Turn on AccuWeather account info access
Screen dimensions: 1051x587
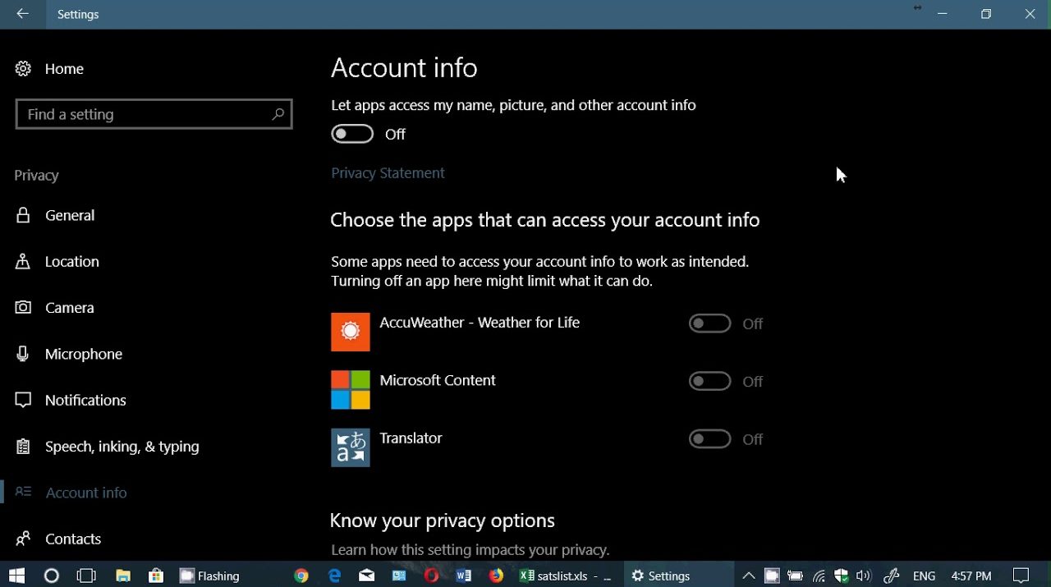pos(709,324)
